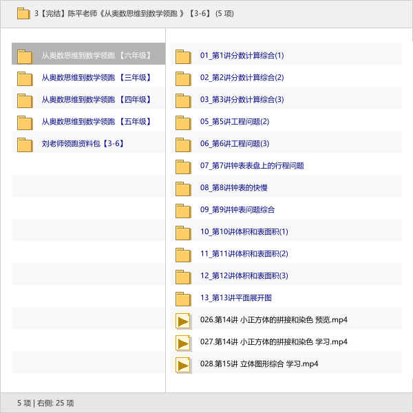
Task: Play 028.第15讲 立体图形综合 学习.mp4
Action: coord(259,364)
